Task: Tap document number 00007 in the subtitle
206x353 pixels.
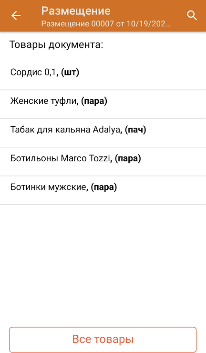Action: 103,24
